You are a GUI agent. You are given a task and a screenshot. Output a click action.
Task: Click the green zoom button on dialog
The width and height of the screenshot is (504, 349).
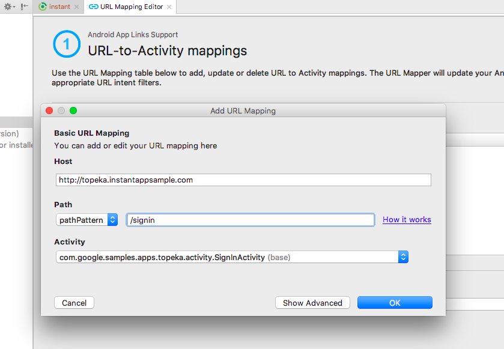pyautogui.click(x=73, y=111)
